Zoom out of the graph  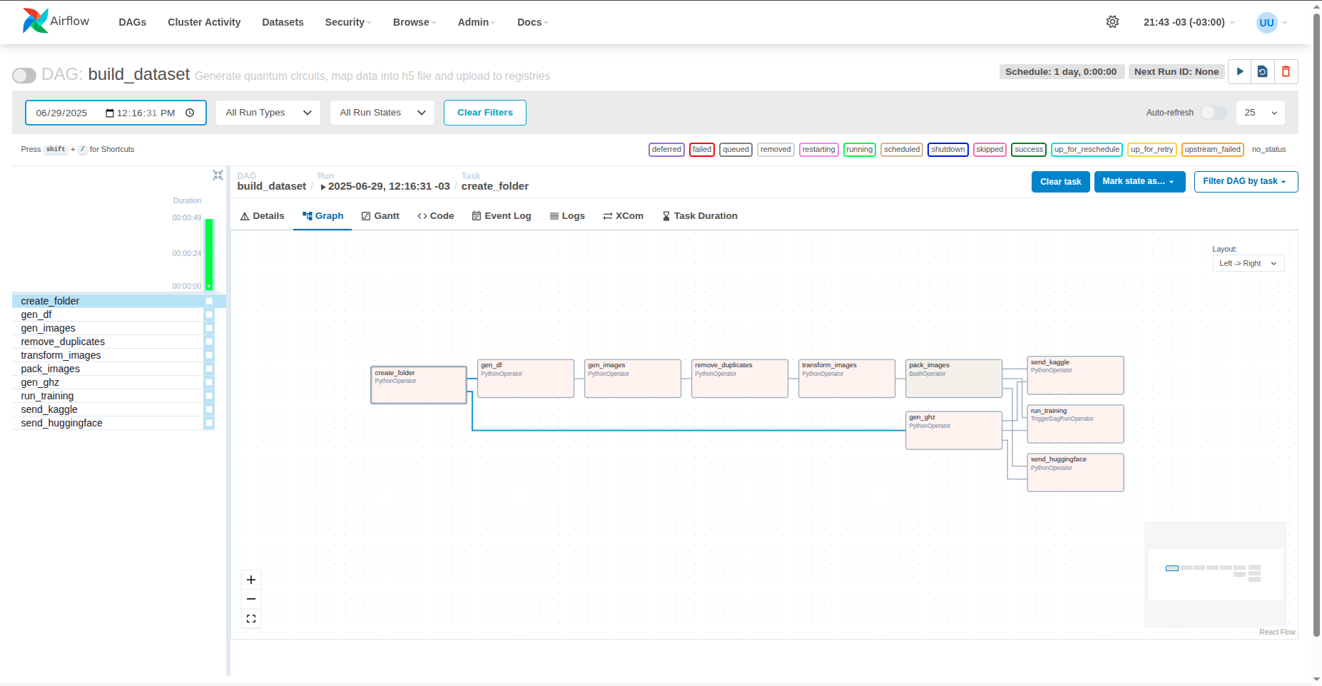[251, 599]
